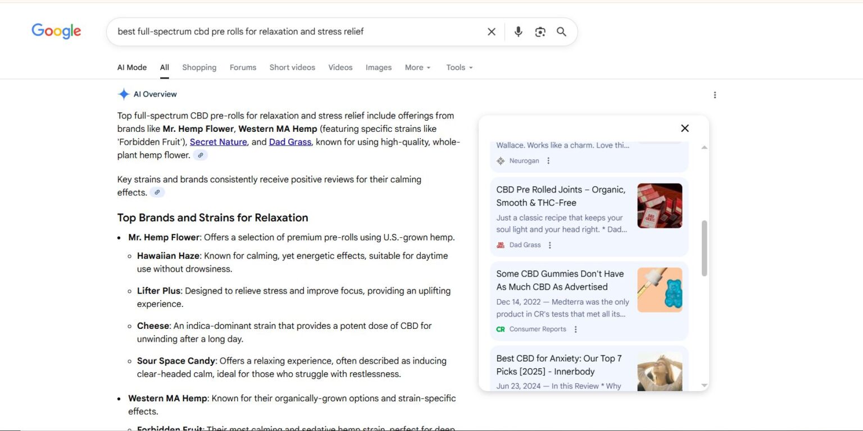Switch to the AI Mode tab

[132, 67]
